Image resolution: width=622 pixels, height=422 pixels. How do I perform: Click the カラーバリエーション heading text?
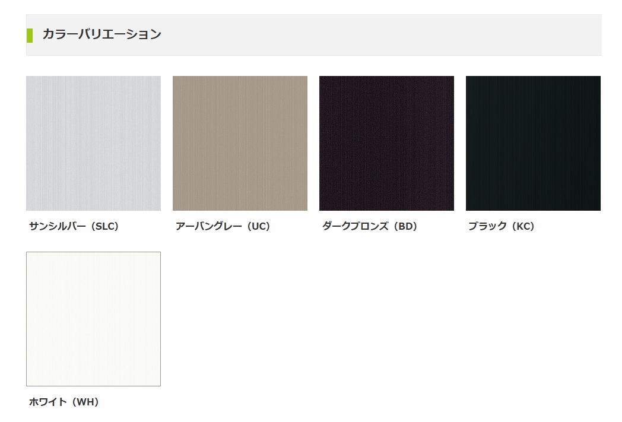tap(102, 34)
